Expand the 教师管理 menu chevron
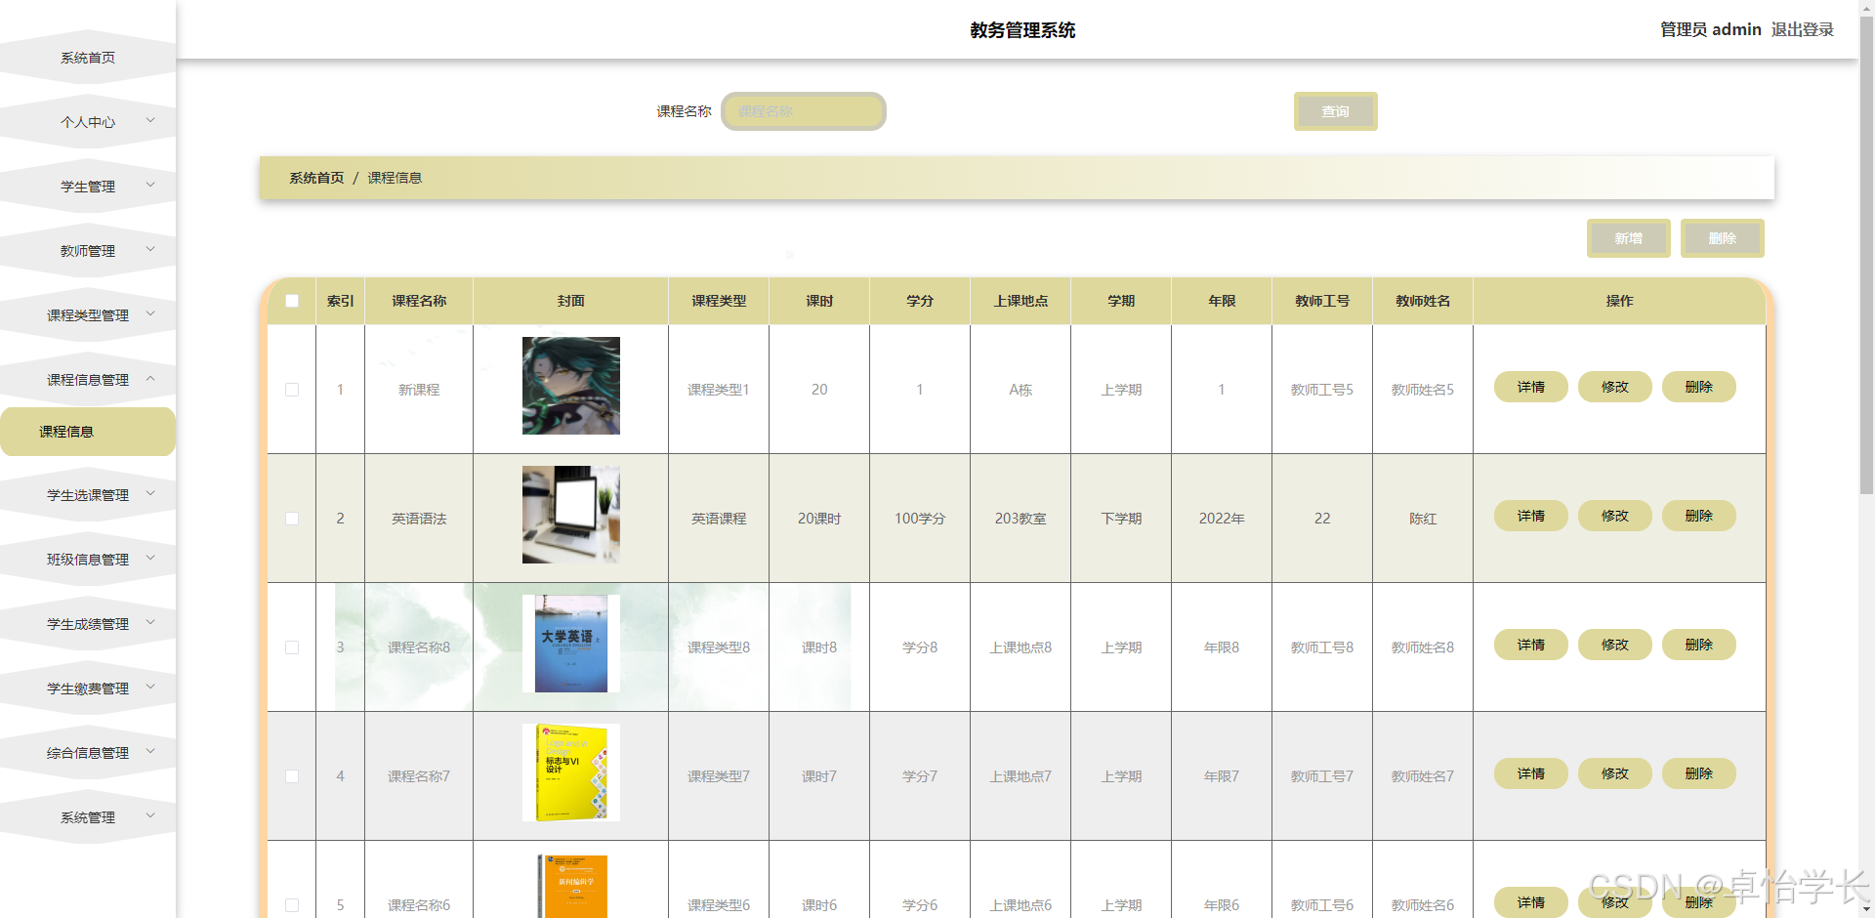 coord(150,250)
